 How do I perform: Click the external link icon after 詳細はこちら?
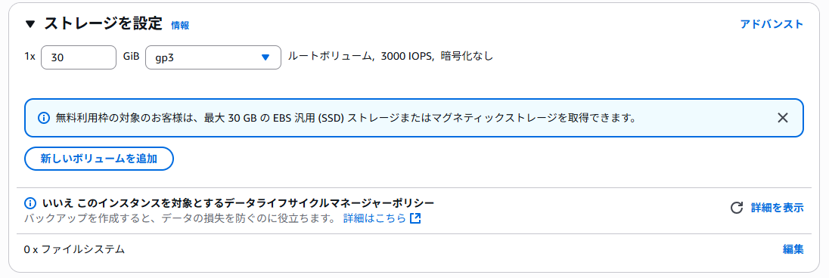[415, 218]
